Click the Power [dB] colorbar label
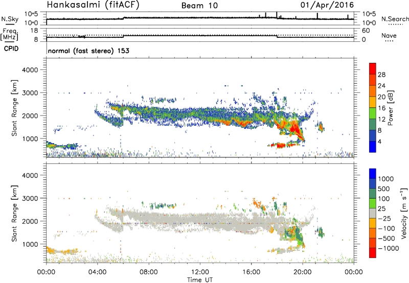Screen dimensions: 409x283 (x=391, y=108)
